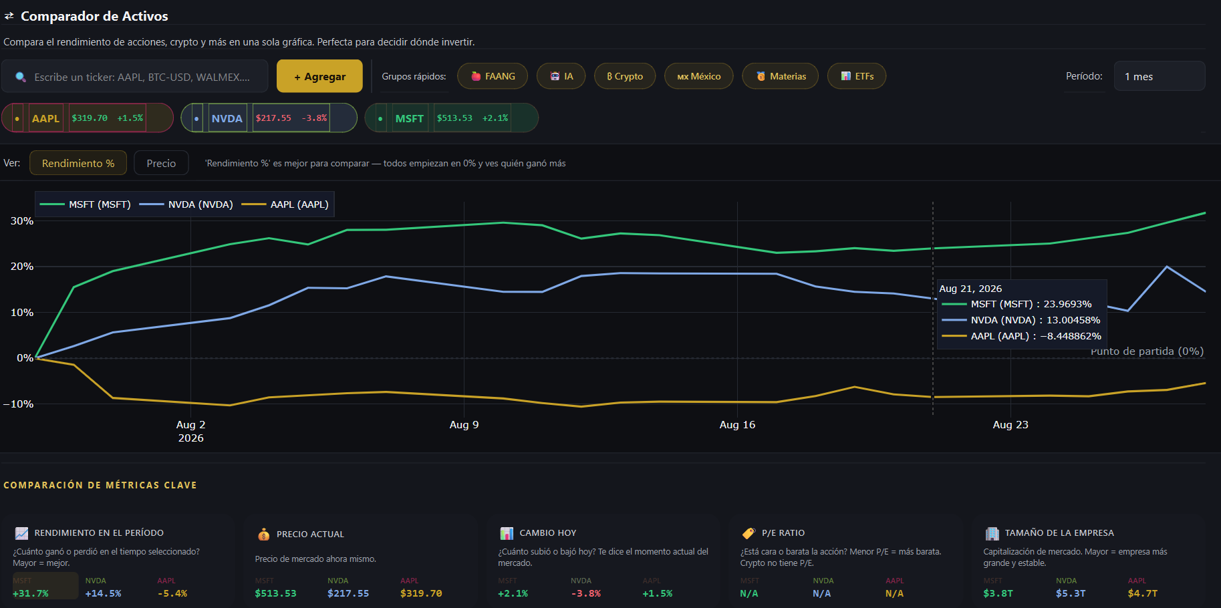Click MSFT $513.53 in Precio Actual card
This screenshot has height=608, width=1221.
tap(275, 593)
